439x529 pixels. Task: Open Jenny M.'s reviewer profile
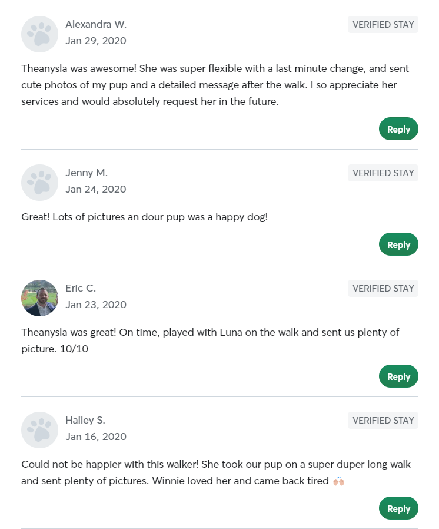click(87, 173)
